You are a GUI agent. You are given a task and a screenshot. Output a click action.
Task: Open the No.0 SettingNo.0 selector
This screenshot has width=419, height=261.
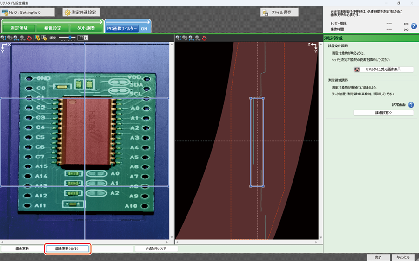28,12
